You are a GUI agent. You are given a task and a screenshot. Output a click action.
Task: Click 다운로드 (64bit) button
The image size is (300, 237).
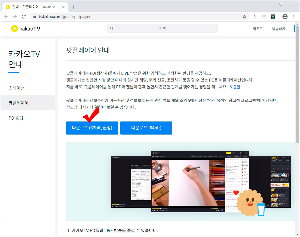(146, 128)
